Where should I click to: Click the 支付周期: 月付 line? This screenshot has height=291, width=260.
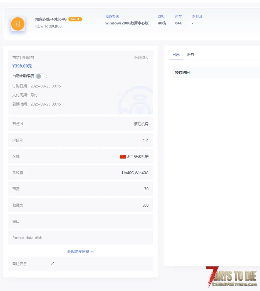25,95
